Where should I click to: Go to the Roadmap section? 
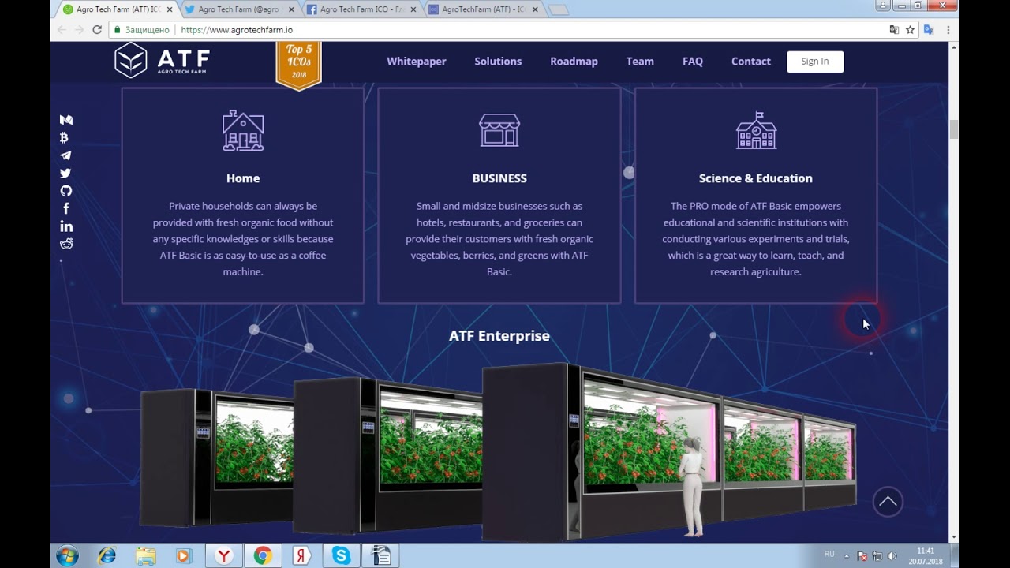574,62
